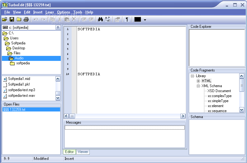This screenshot has width=247, height=163.
Task: Select the C:\ folder in tree
Action: coord(11,33)
